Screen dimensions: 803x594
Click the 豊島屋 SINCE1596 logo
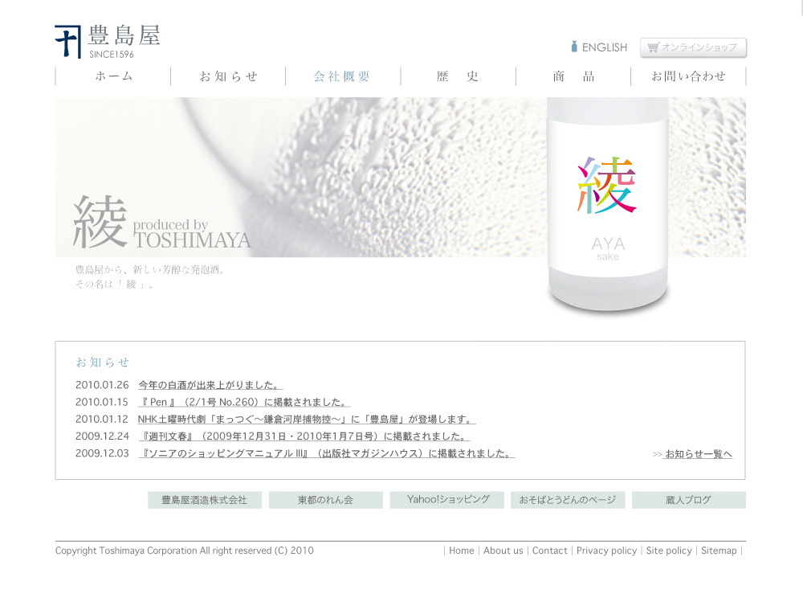[108, 42]
